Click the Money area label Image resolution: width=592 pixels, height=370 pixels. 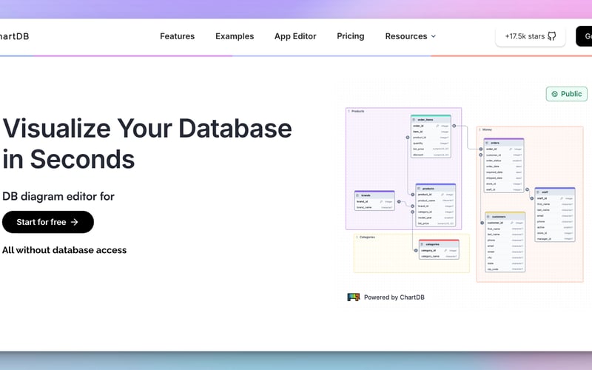487,129
